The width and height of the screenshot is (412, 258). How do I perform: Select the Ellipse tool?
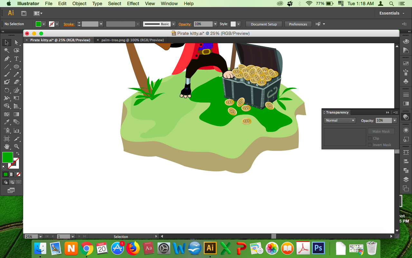click(16, 67)
